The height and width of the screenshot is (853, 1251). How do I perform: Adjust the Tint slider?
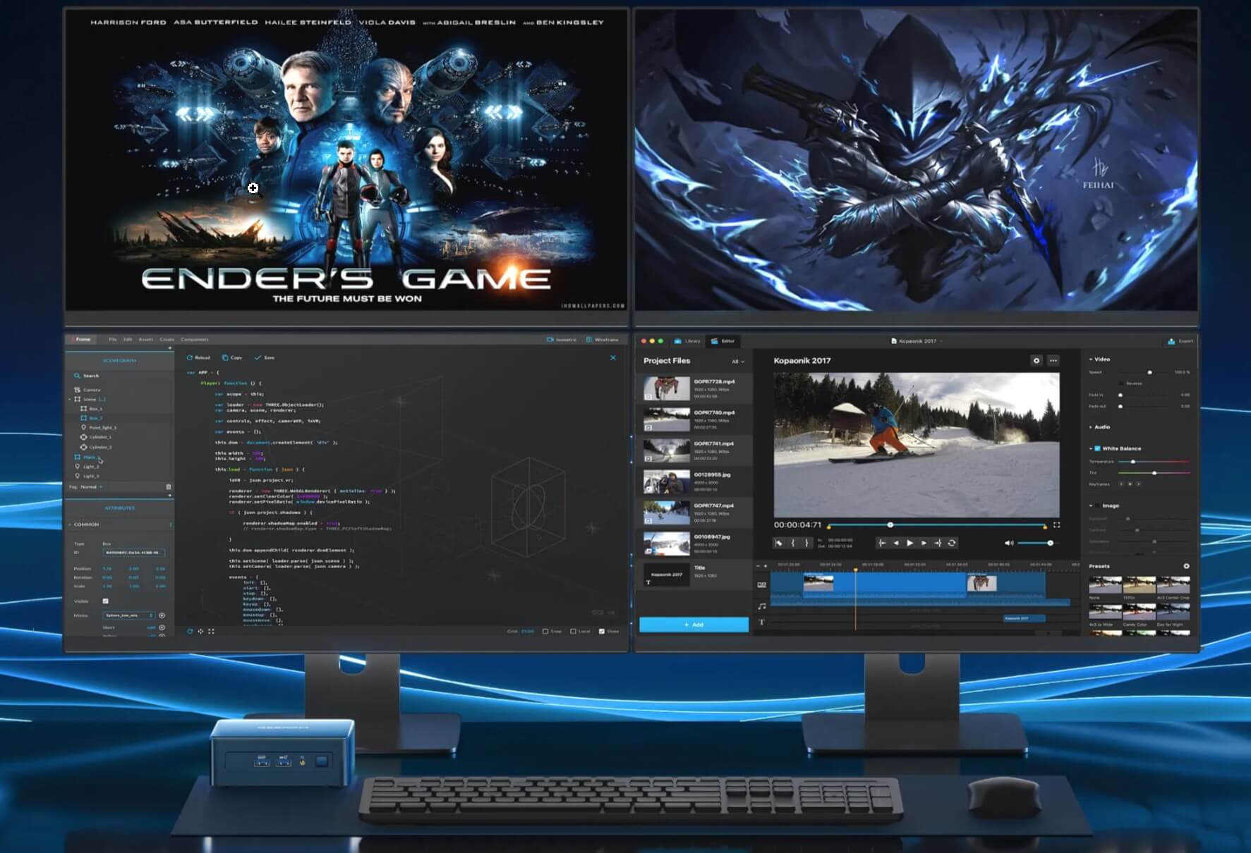(x=1154, y=473)
